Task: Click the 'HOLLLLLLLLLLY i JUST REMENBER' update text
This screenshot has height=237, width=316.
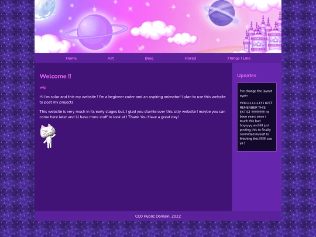Action: (x=256, y=123)
